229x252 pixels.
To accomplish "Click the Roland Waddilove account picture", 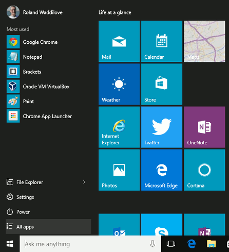I will click(13, 12).
